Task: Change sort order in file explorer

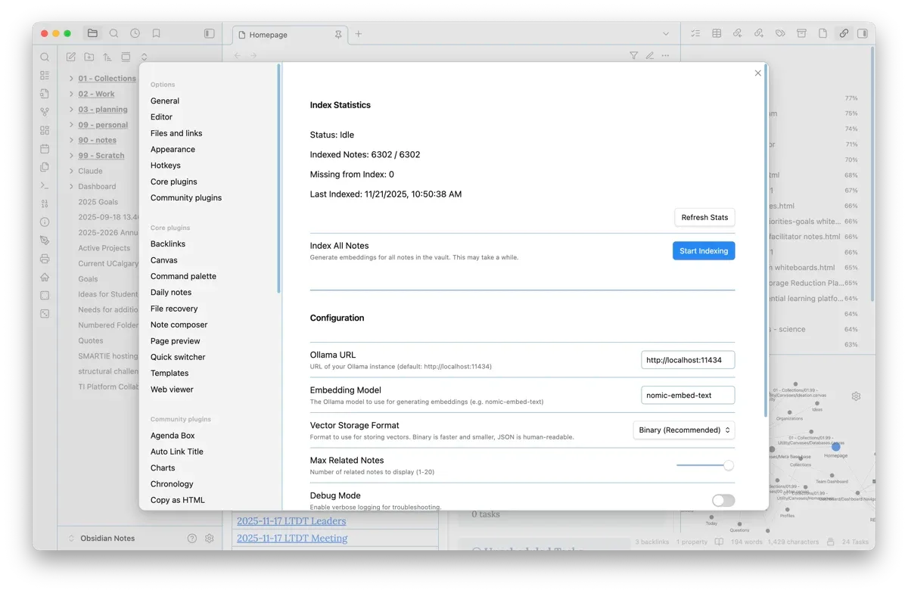Action: pyautogui.click(x=107, y=57)
